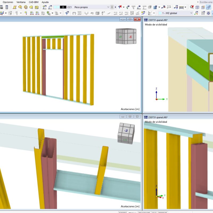Open the Ventana menu
Screen dimensions: 213x213
pos(21,2)
